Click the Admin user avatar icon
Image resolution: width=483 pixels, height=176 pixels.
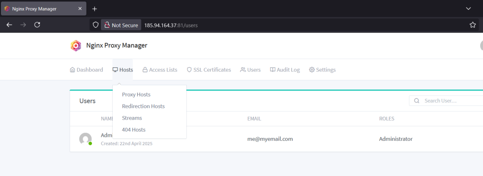point(85,139)
